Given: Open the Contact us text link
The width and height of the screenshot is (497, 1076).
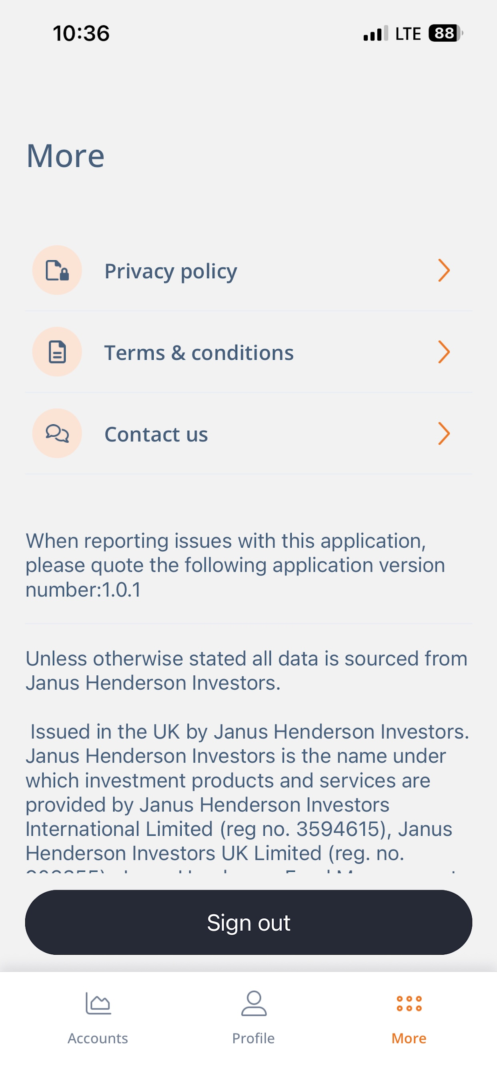Looking at the screenshot, I should [156, 434].
